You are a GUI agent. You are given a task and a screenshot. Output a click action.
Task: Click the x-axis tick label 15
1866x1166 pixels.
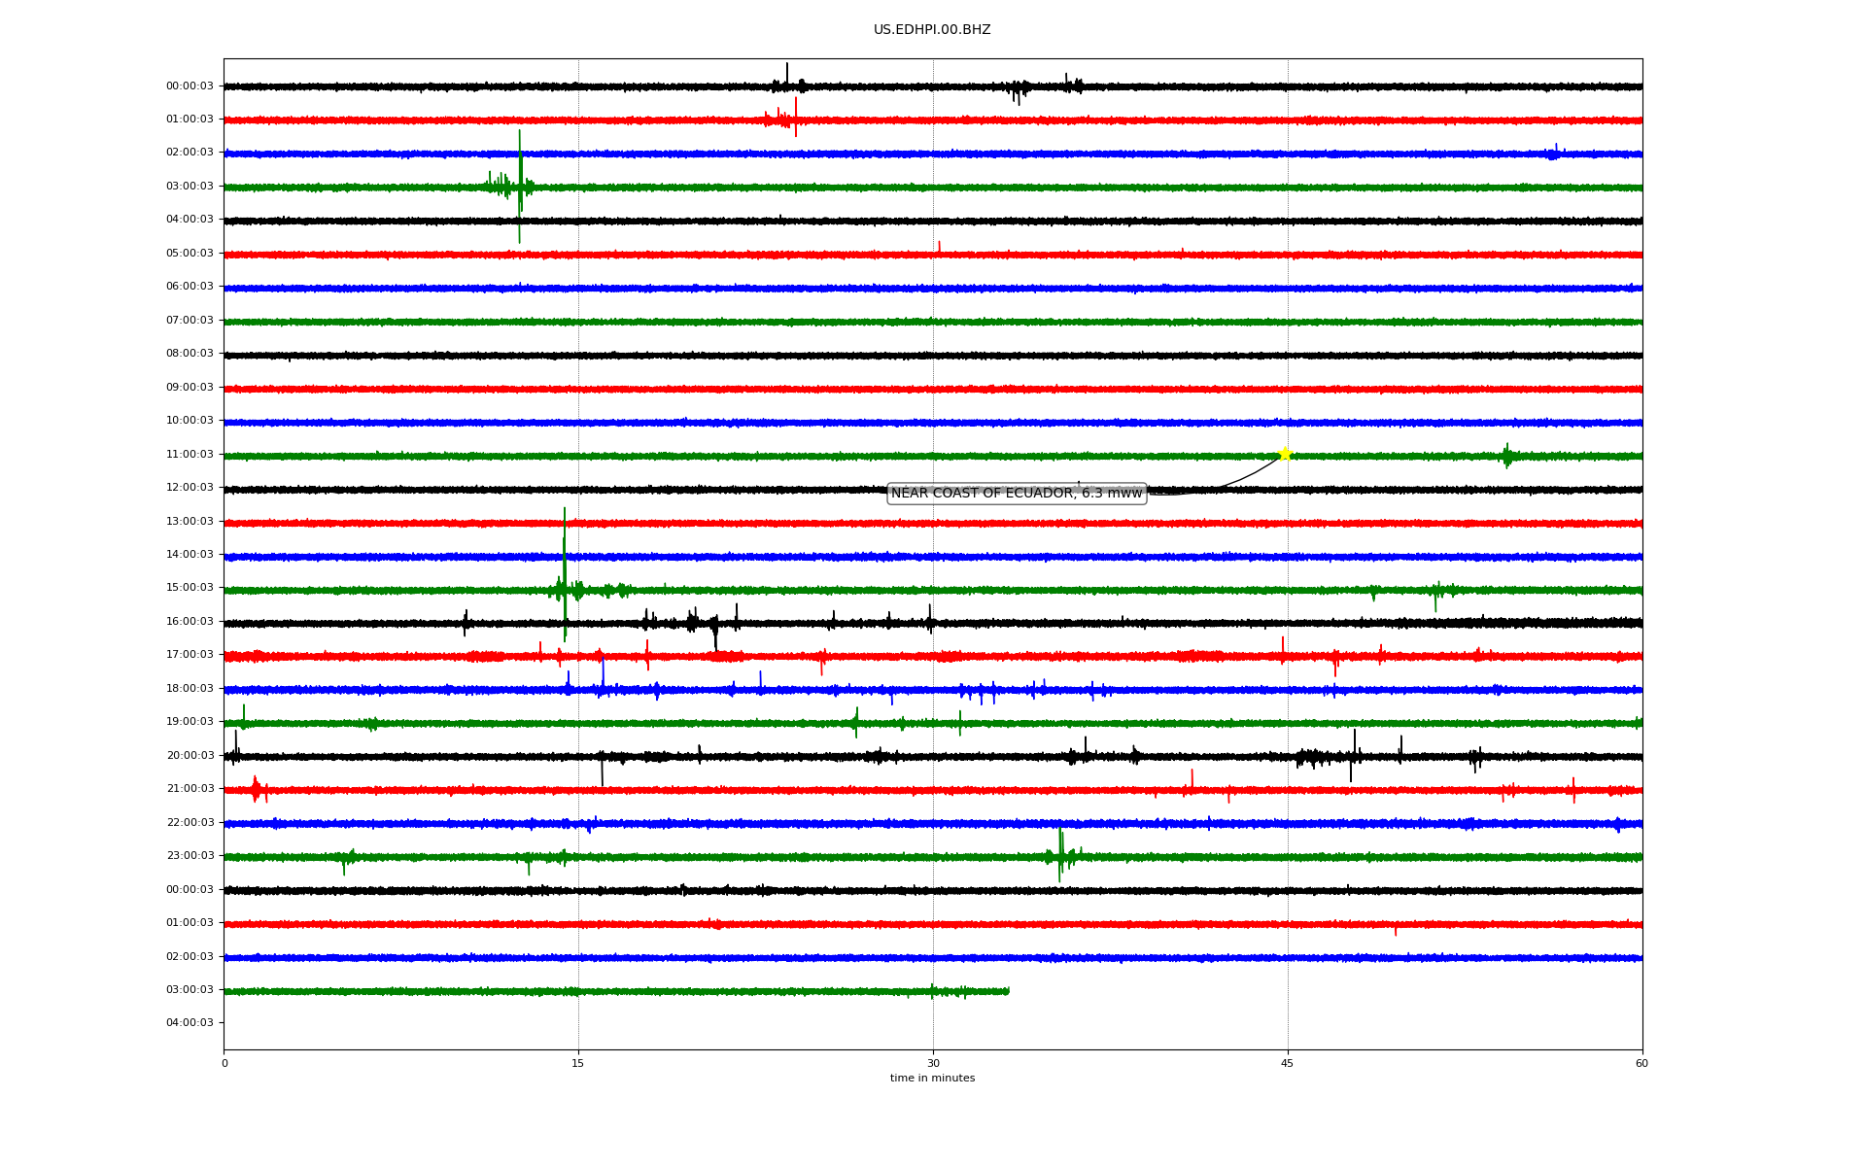578,1064
